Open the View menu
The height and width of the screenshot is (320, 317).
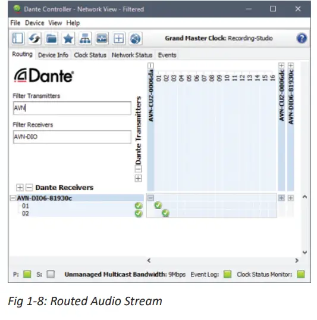(55, 23)
